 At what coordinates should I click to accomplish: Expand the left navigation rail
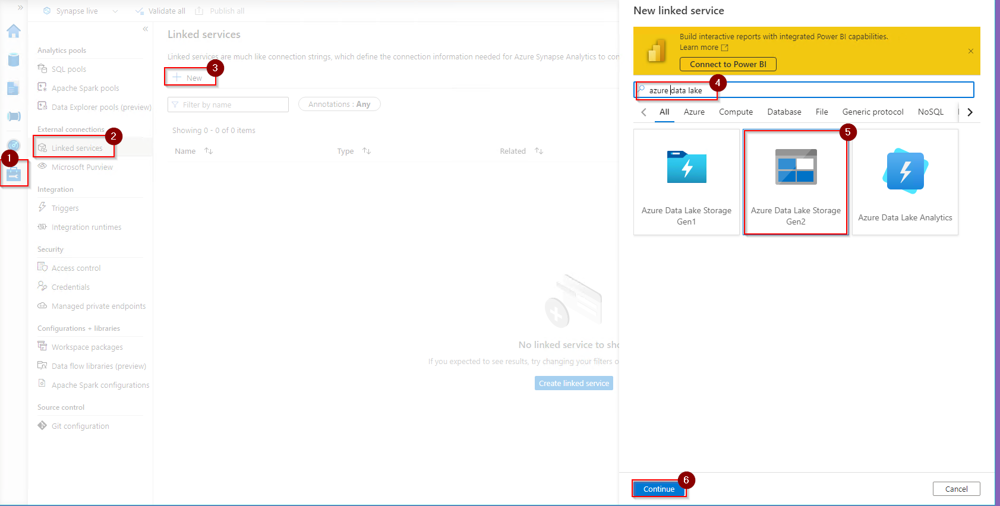20,8
